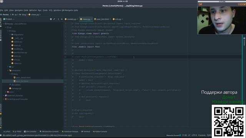Click the sp folder breadcrumb

[x=14, y=15]
